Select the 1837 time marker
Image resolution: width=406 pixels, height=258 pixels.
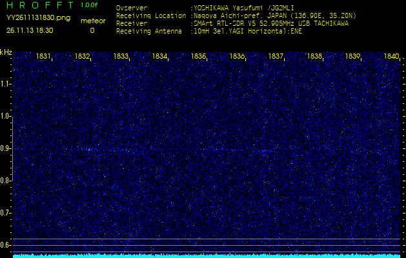(276, 57)
